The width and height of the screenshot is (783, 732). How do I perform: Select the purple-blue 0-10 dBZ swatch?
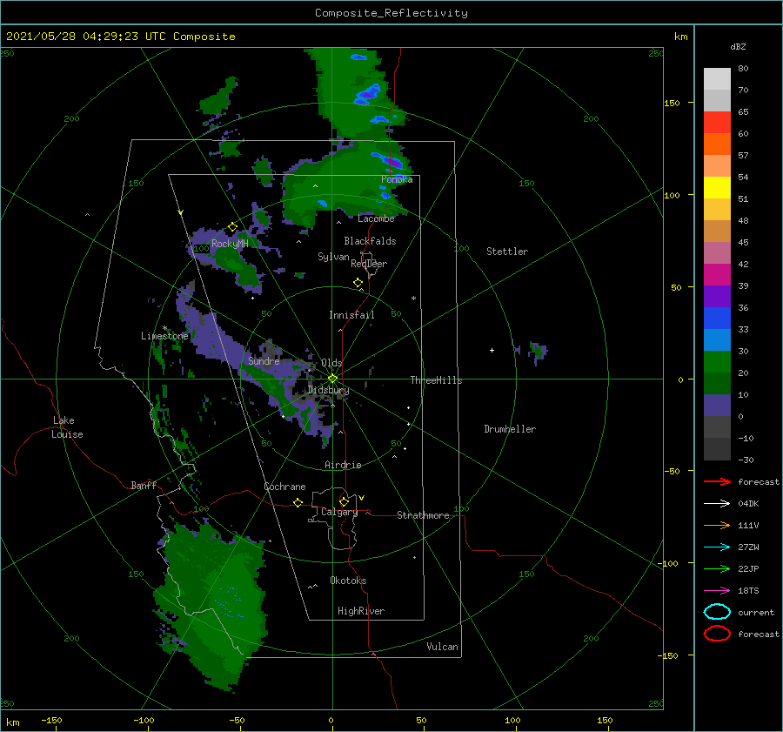coord(717,405)
